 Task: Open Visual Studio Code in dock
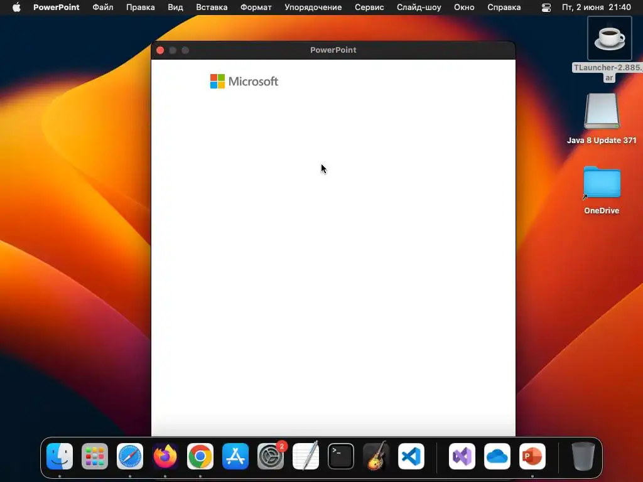pyautogui.click(x=411, y=456)
